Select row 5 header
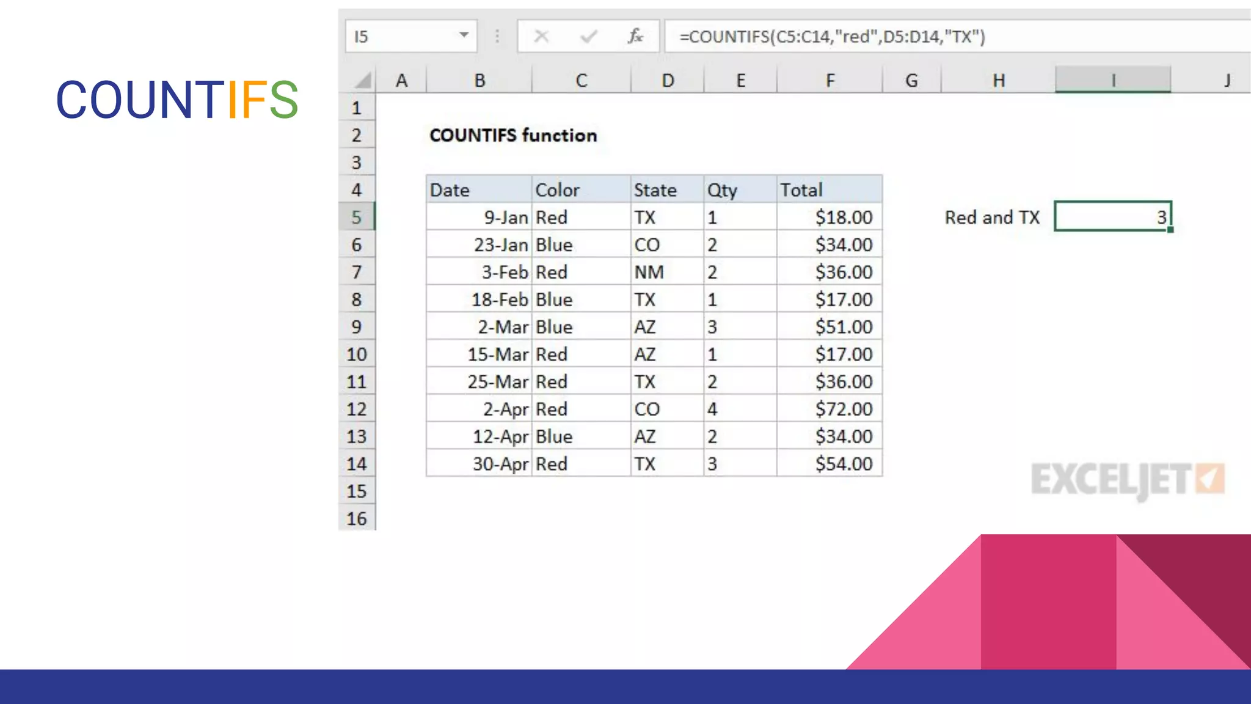The height and width of the screenshot is (704, 1251). coord(357,217)
